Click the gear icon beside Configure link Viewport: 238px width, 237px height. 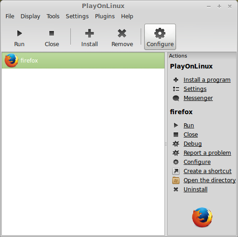tap(176, 162)
